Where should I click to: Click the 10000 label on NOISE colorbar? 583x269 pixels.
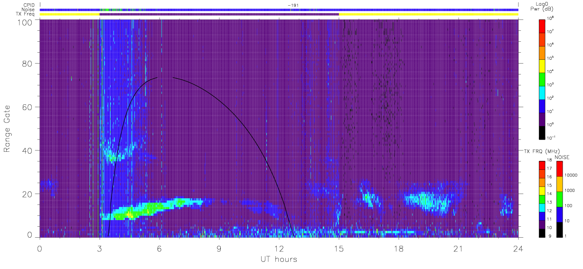tap(570, 176)
